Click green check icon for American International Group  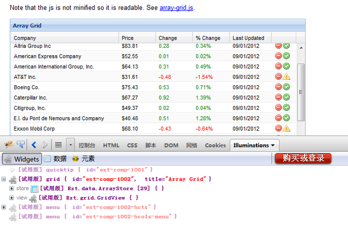[286, 66]
